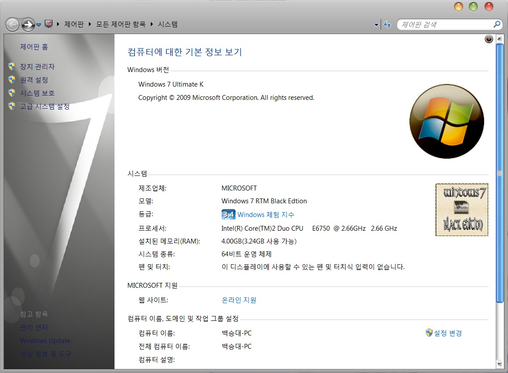The width and height of the screenshot is (508, 373).
Task: Click the orange minimize window button
Action: pos(458,7)
